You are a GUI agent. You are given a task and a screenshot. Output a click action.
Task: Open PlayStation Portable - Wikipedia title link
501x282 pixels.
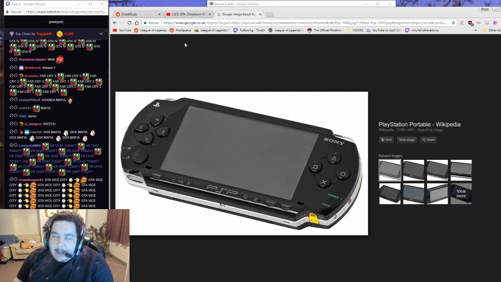(420, 124)
